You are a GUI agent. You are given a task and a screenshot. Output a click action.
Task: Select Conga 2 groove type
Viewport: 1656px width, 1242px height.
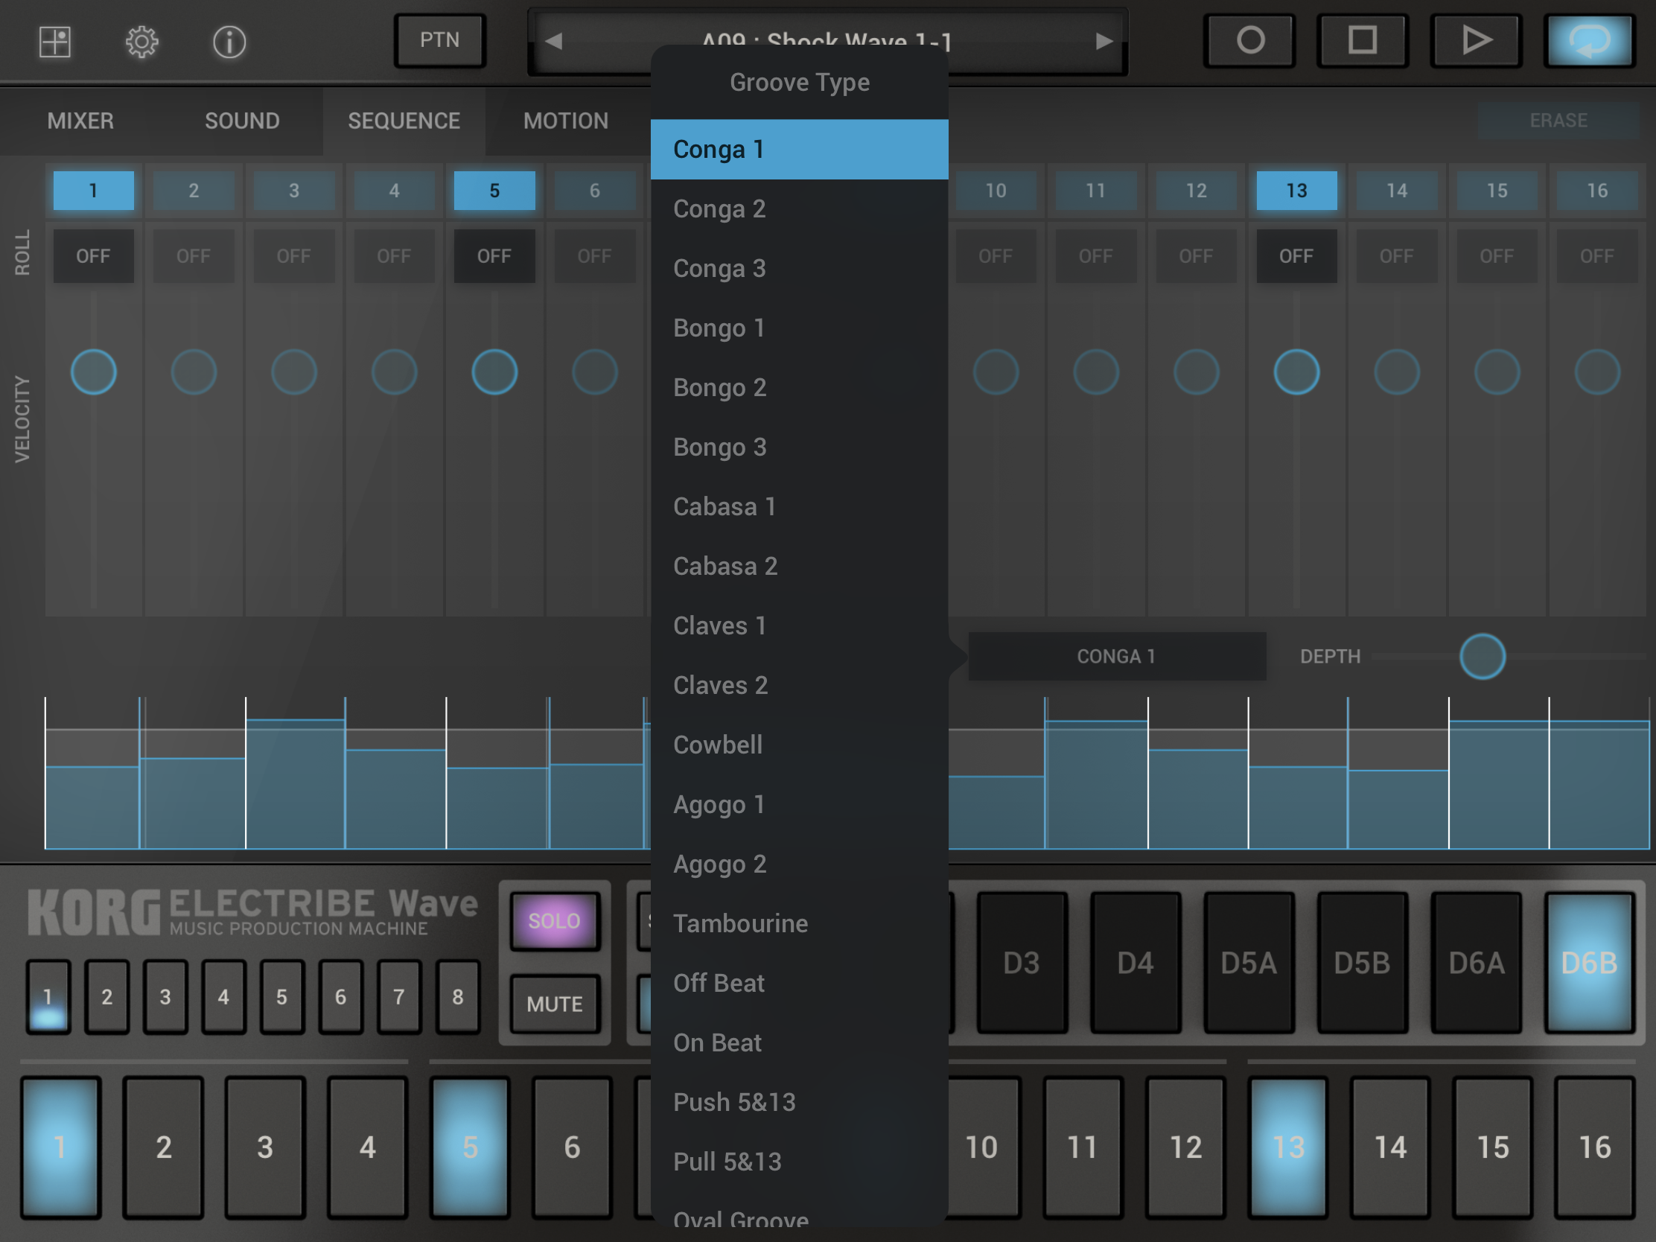click(799, 209)
